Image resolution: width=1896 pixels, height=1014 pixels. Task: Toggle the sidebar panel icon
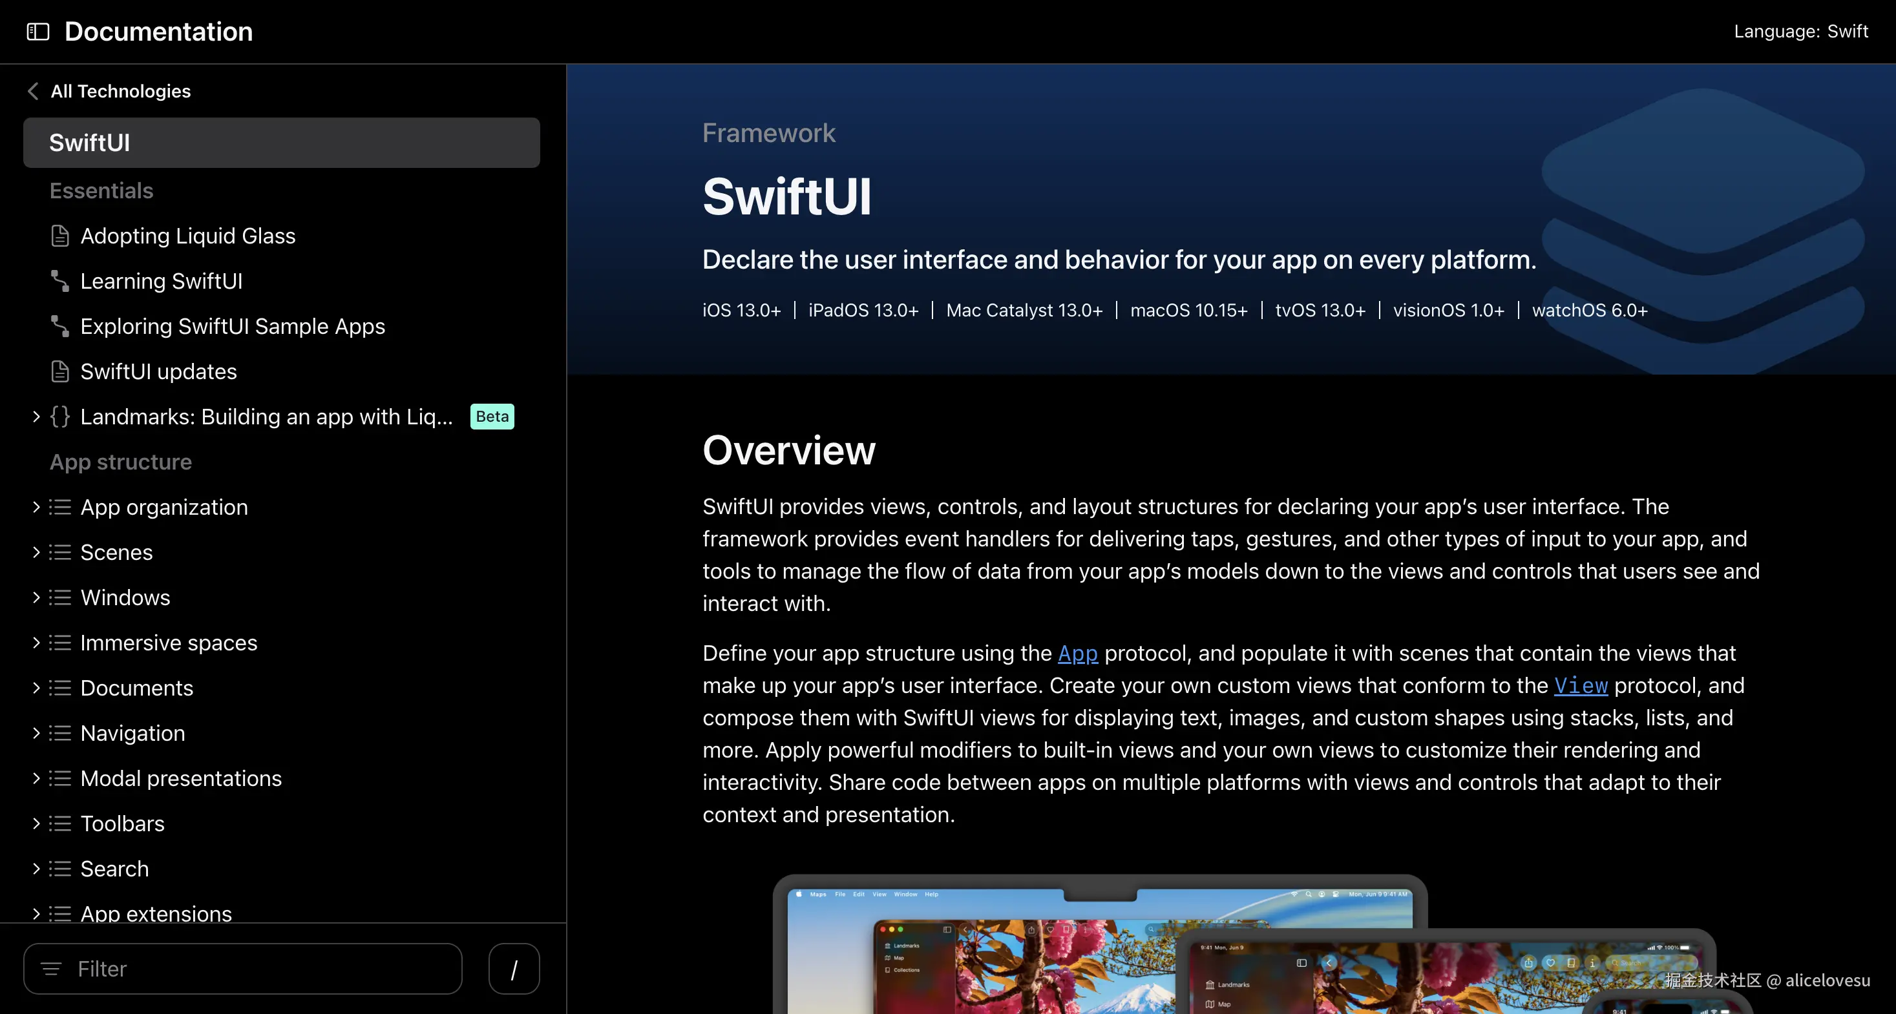pyautogui.click(x=37, y=32)
